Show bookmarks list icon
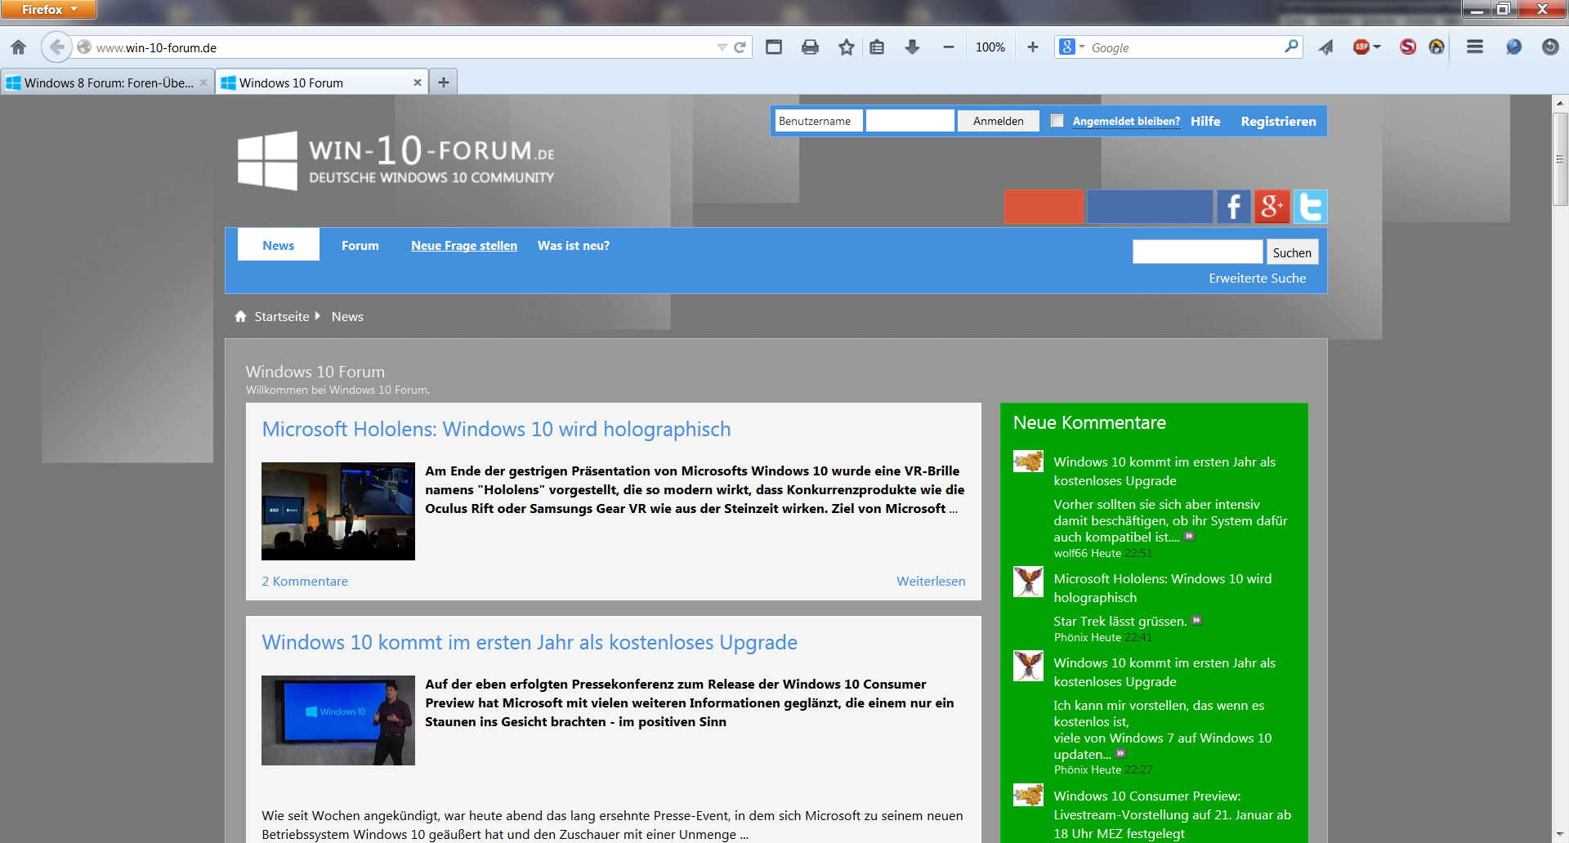The height and width of the screenshot is (843, 1569). [x=877, y=47]
